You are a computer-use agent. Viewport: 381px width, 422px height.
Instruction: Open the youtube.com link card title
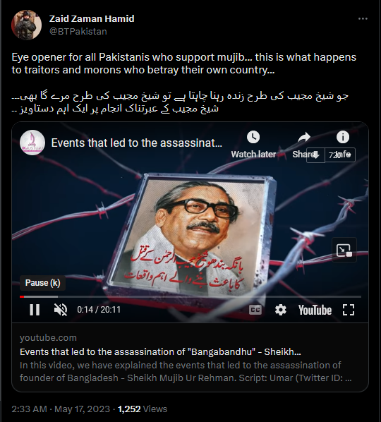coord(160,351)
